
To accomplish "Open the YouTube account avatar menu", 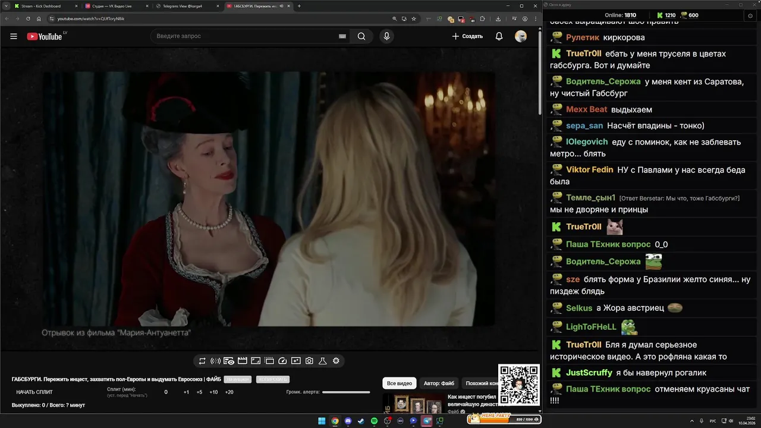I will [521, 36].
